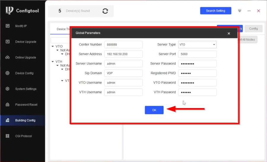Click the Device Config target icon
This screenshot has width=267, height=162.
tap(7, 73)
